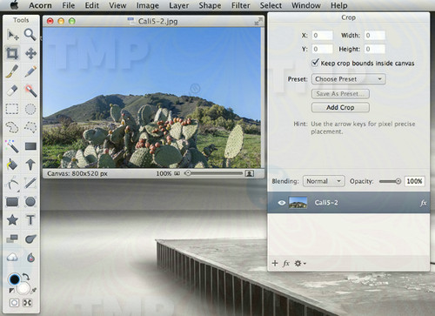Select the freehand Lasso selection tool
The width and height of the screenshot is (435, 316).
[x=12, y=127]
